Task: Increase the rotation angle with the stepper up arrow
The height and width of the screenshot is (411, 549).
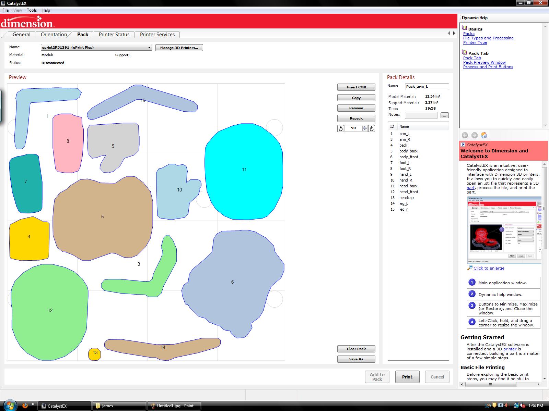Action: coord(365,127)
